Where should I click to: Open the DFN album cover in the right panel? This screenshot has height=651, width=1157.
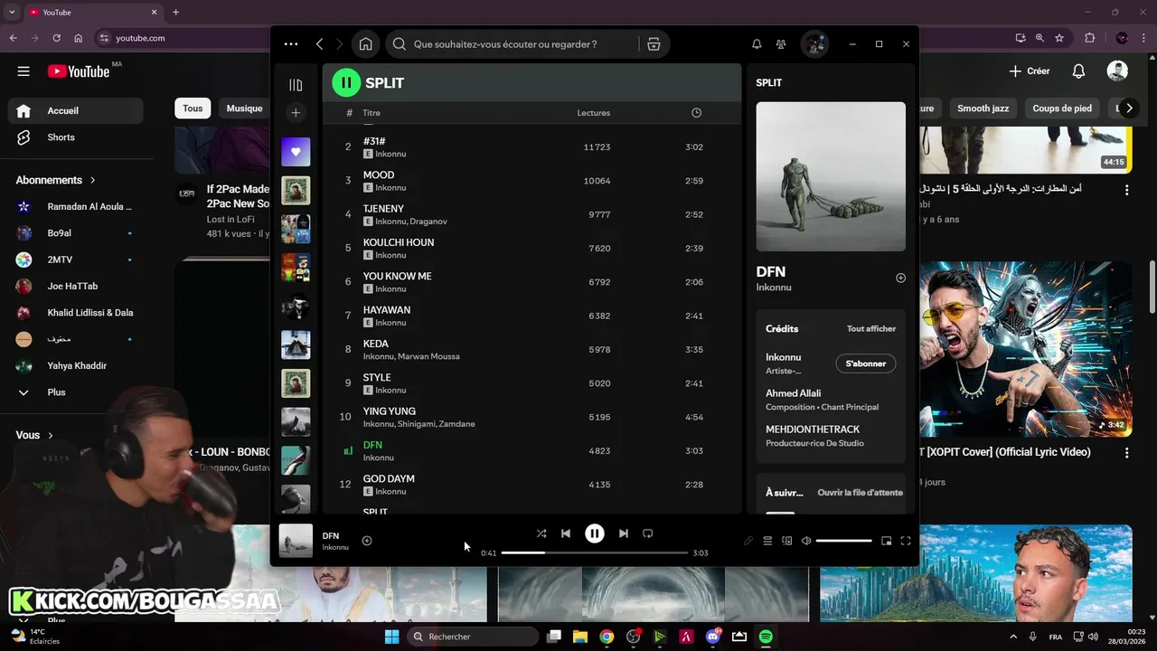[831, 176]
